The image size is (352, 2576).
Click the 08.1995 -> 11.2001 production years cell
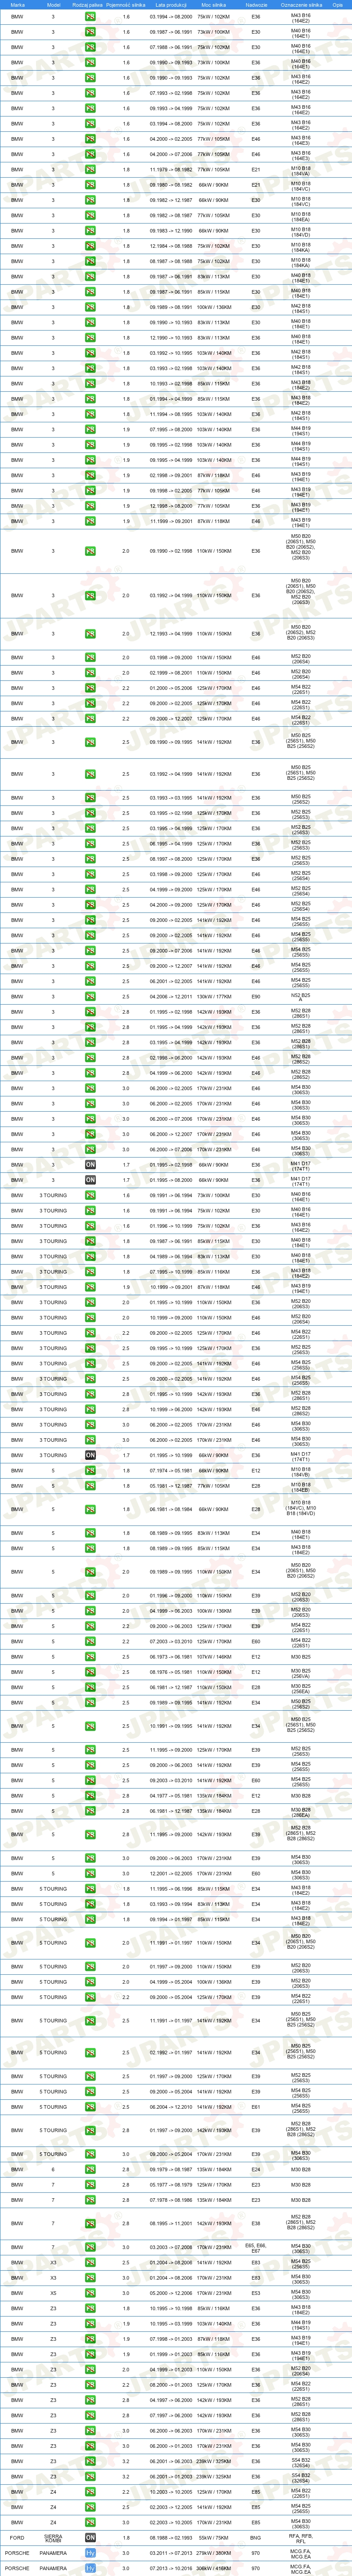(171, 2224)
